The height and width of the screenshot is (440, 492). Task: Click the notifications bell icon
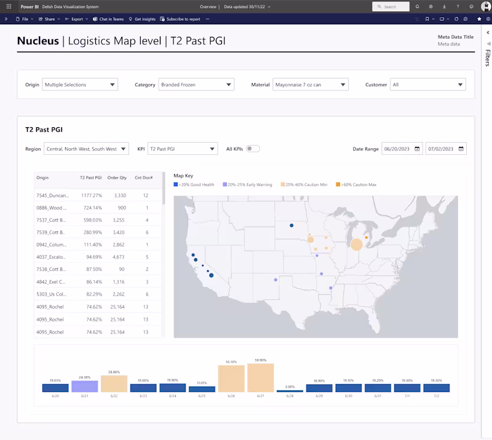[418, 7]
